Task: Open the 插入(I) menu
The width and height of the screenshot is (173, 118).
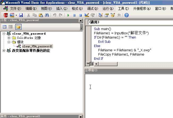Action: pyautogui.click(x=62, y=9)
